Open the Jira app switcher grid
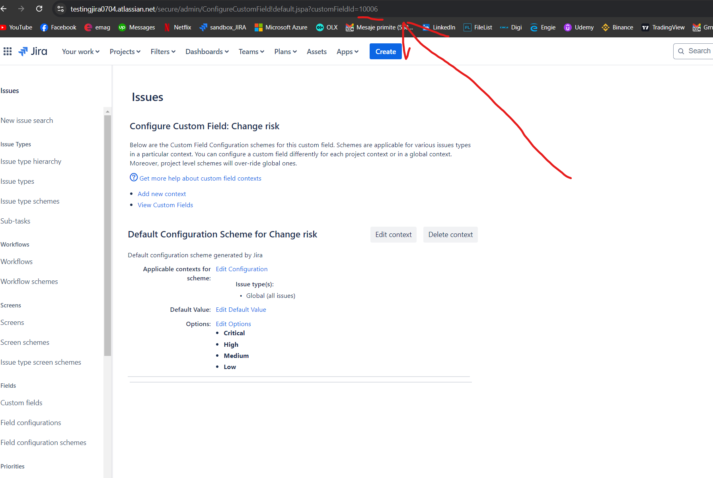 click(x=8, y=51)
